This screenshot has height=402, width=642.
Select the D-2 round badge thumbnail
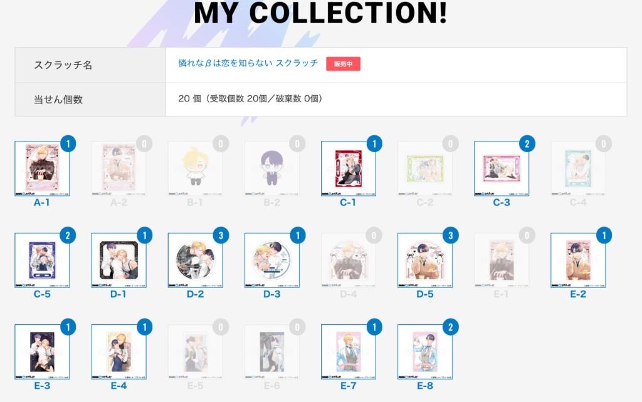coord(196,260)
